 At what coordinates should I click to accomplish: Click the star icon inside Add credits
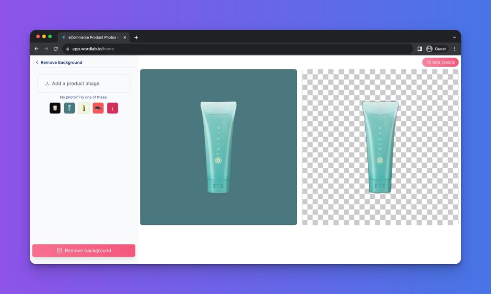coord(428,62)
